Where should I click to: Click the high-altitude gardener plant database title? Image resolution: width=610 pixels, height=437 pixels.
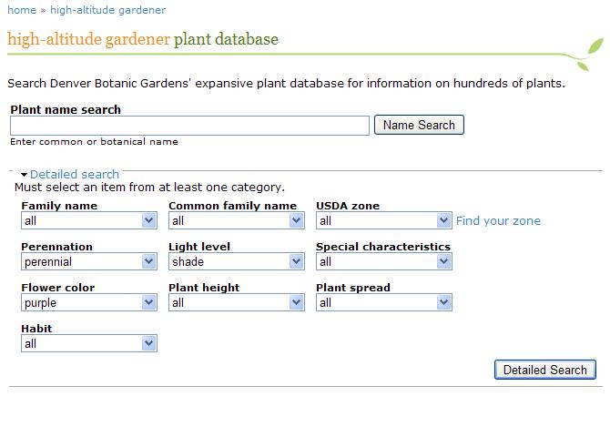(x=143, y=39)
